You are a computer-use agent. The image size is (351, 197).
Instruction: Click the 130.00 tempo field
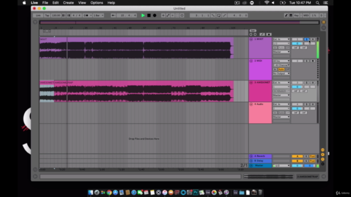[x=56, y=15]
